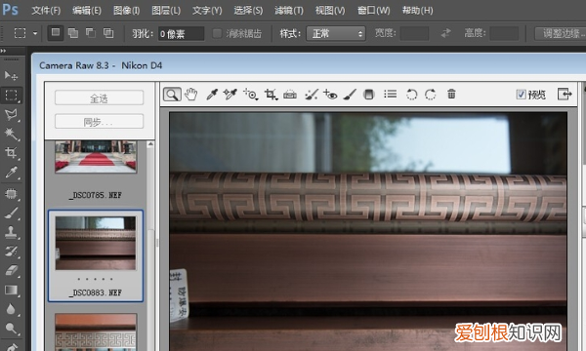Choose Add to Selection mode
This screenshot has height=351, width=586.
(73, 33)
